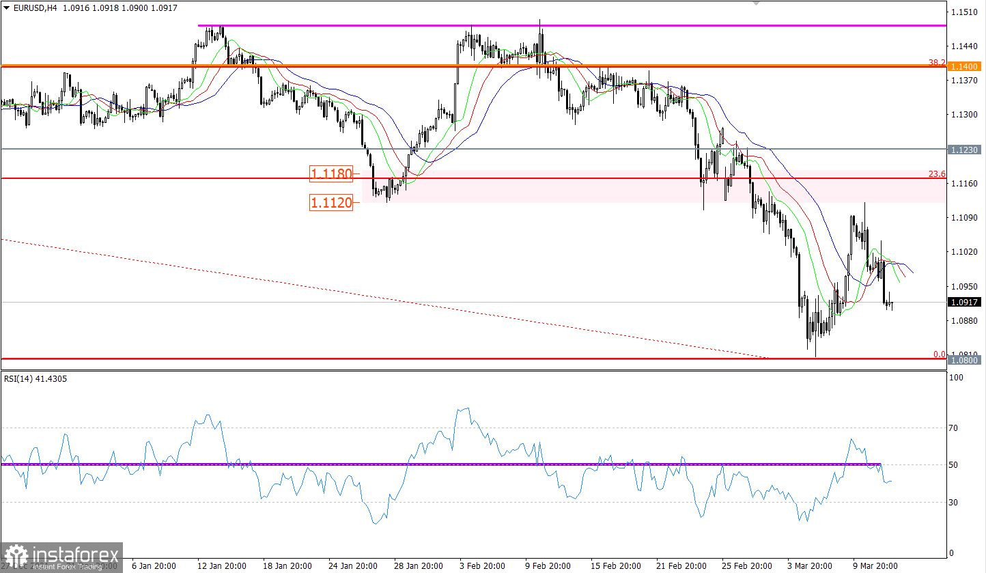Click the 1.1300 price axis value
The image size is (986, 573).
[x=966, y=115]
